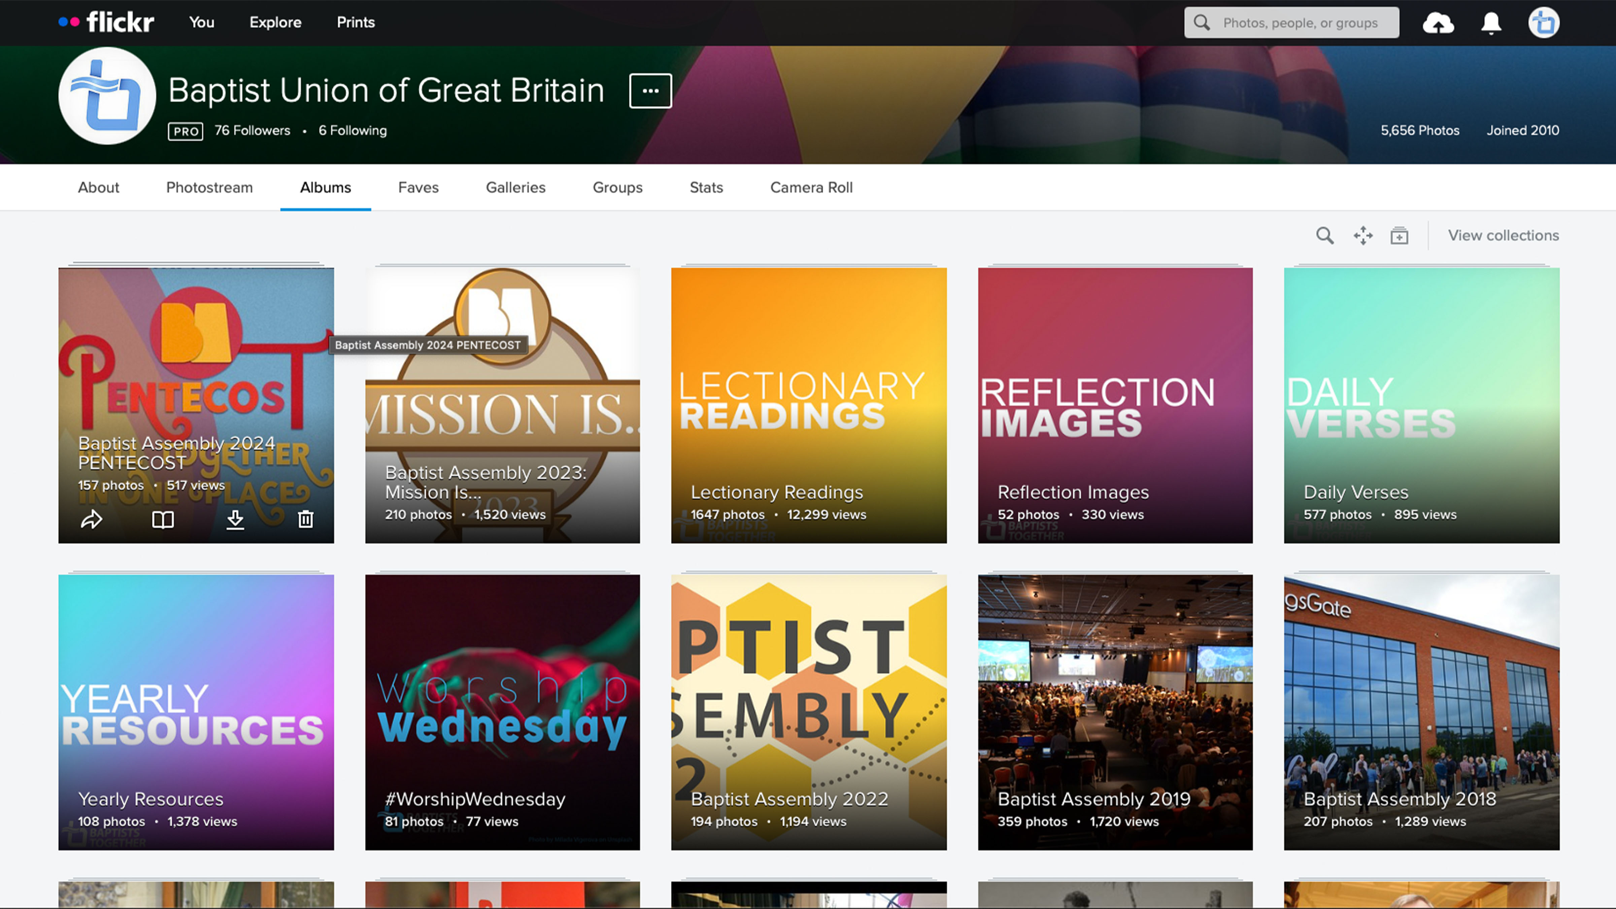Open the profile more options button
1616x909 pixels.
pyautogui.click(x=650, y=91)
